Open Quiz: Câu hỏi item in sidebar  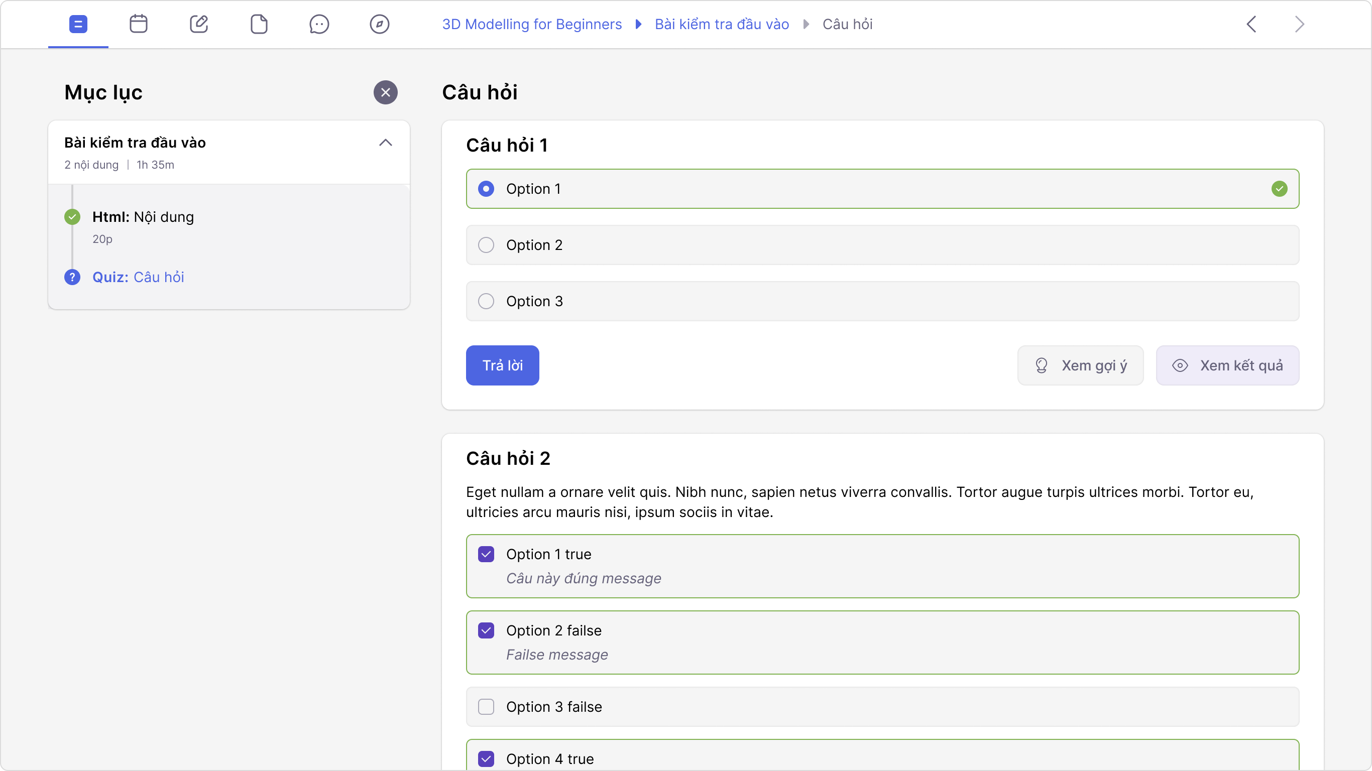(x=138, y=278)
